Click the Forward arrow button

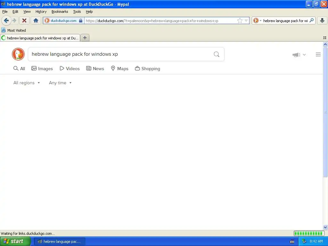tap(14, 20)
